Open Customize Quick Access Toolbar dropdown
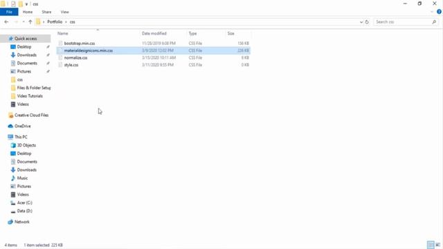 click(x=26, y=4)
